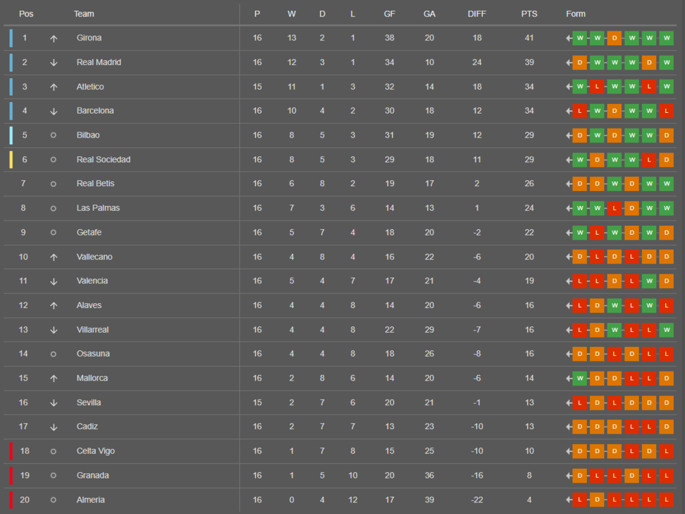685x514 pixels.
Task: Click the DIFF column header
Action: point(477,14)
